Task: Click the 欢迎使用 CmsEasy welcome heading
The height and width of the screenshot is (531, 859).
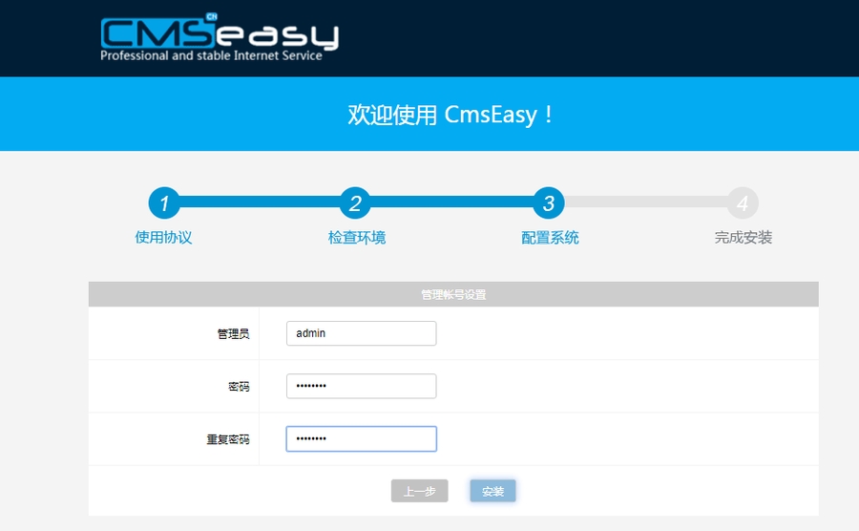Action: pyautogui.click(x=451, y=116)
